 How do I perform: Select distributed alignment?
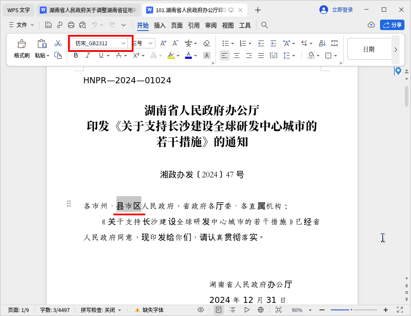[274, 55]
